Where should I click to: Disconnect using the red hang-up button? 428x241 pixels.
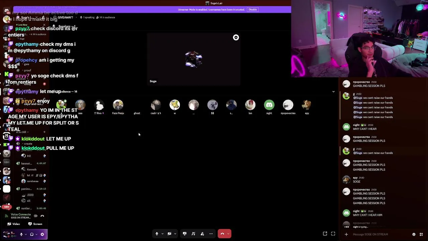[222, 234]
